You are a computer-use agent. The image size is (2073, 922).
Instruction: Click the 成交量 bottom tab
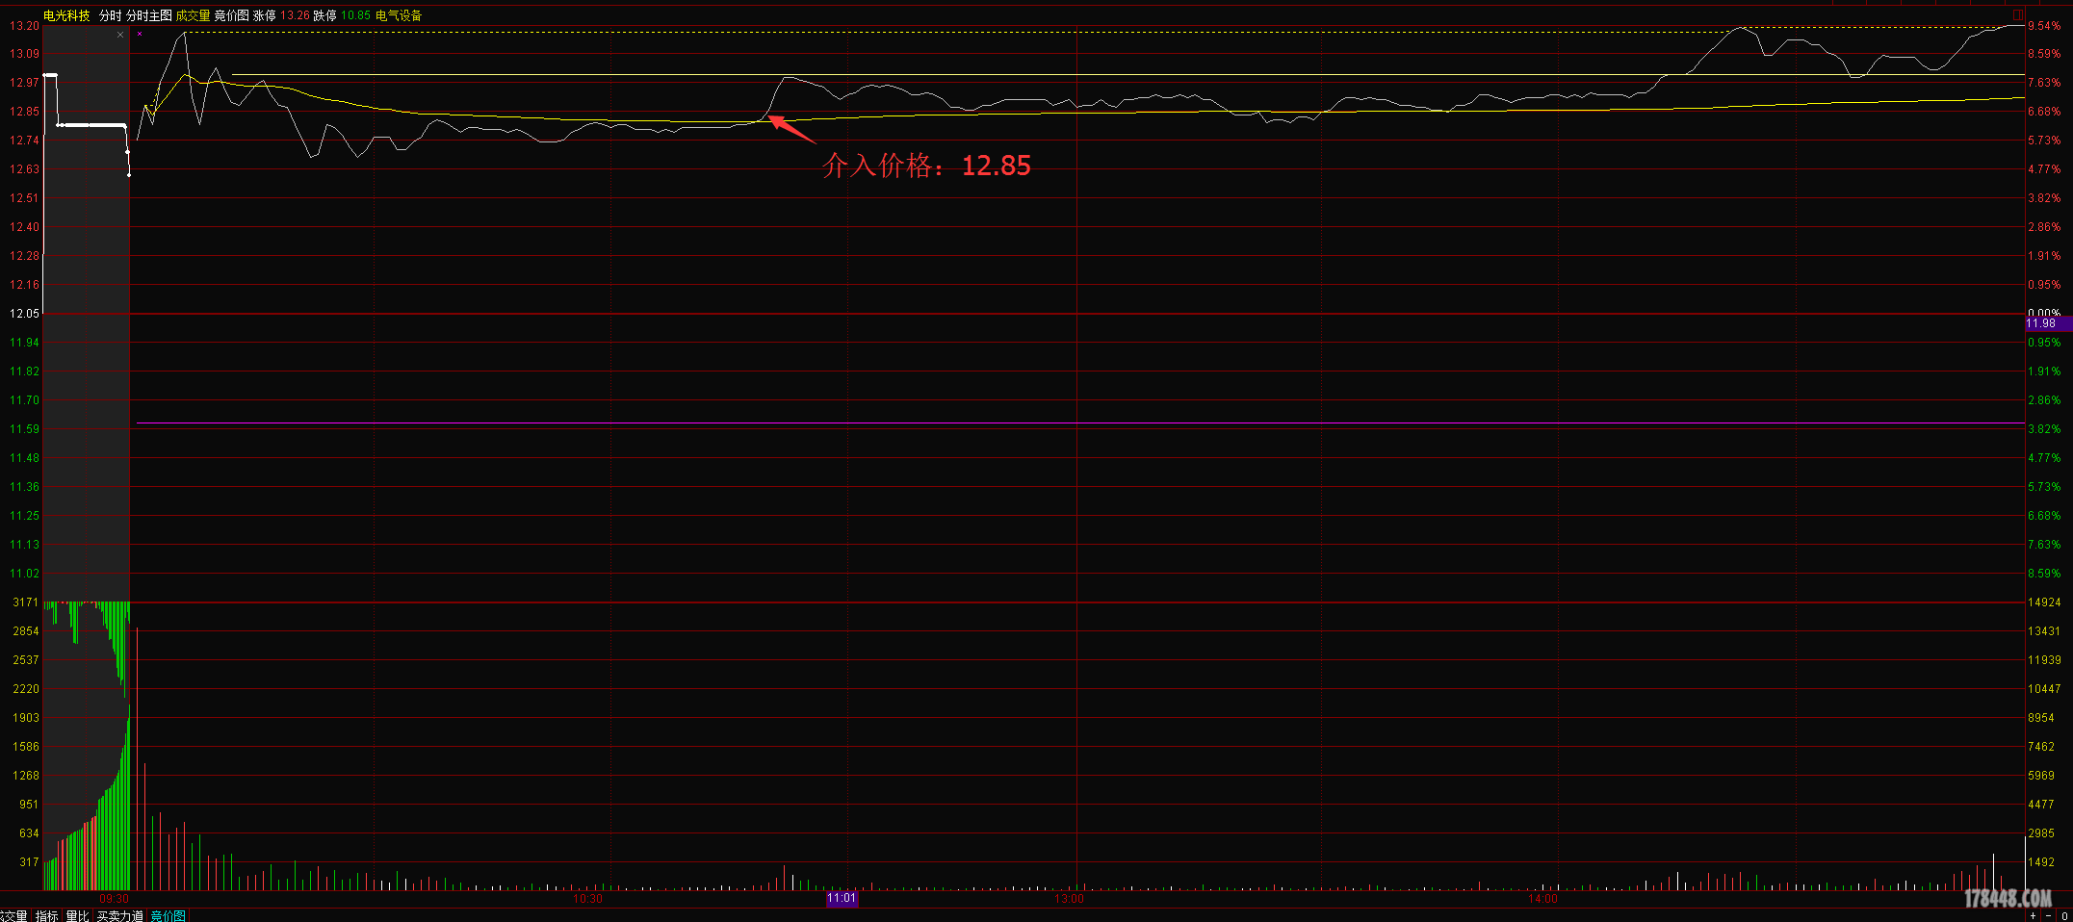[x=13, y=915]
